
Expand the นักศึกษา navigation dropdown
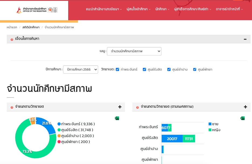(x=162, y=9)
